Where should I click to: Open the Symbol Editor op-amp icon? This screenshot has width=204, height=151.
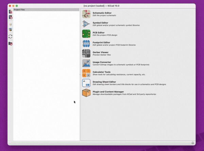click(x=86, y=24)
